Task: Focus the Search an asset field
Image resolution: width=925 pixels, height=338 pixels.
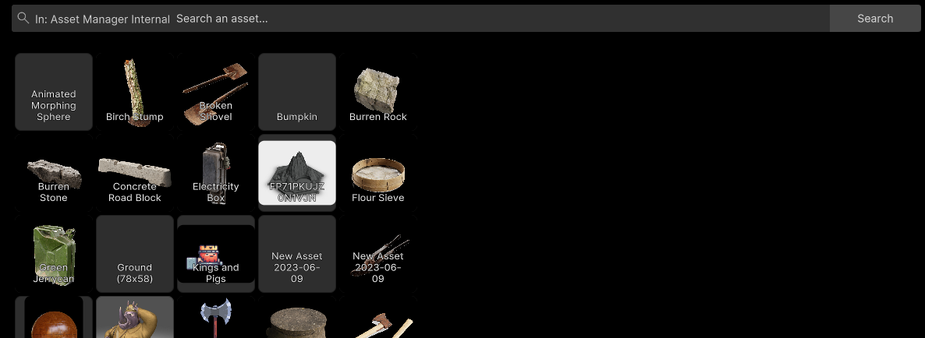Action: tap(501, 18)
